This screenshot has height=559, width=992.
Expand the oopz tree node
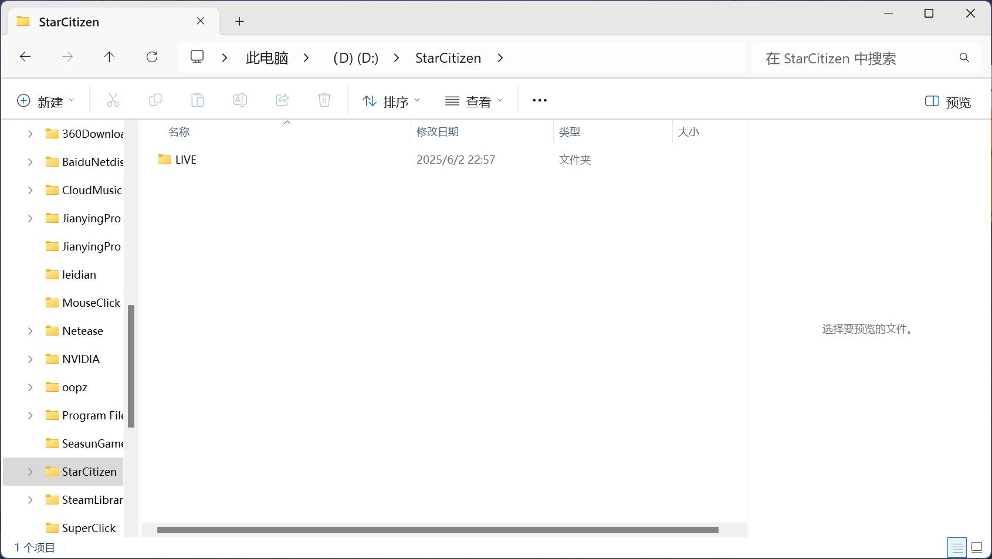click(x=31, y=387)
